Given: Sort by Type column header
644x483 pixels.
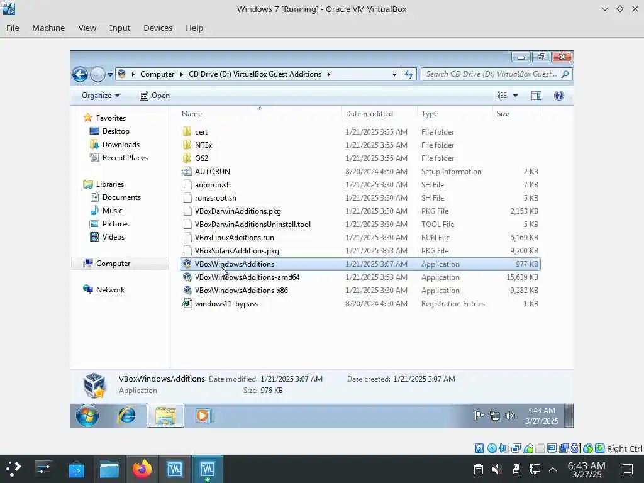Looking at the screenshot, I should click(430, 114).
